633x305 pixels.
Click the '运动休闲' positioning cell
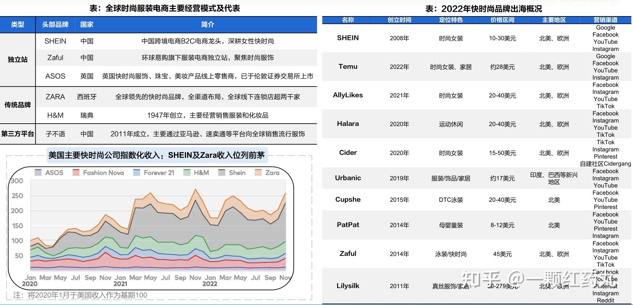(x=451, y=124)
